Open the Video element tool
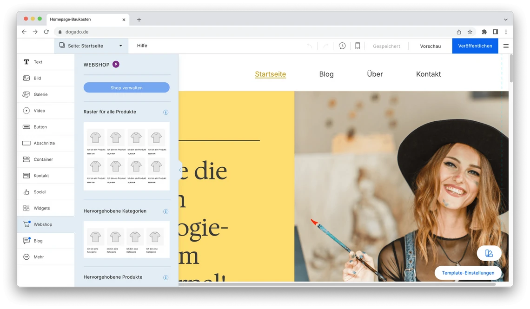Viewport: 530px width, 309px height. (x=40, y=111)
